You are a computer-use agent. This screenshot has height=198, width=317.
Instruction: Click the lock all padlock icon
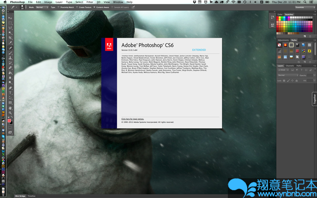click(x=297, y=80)
